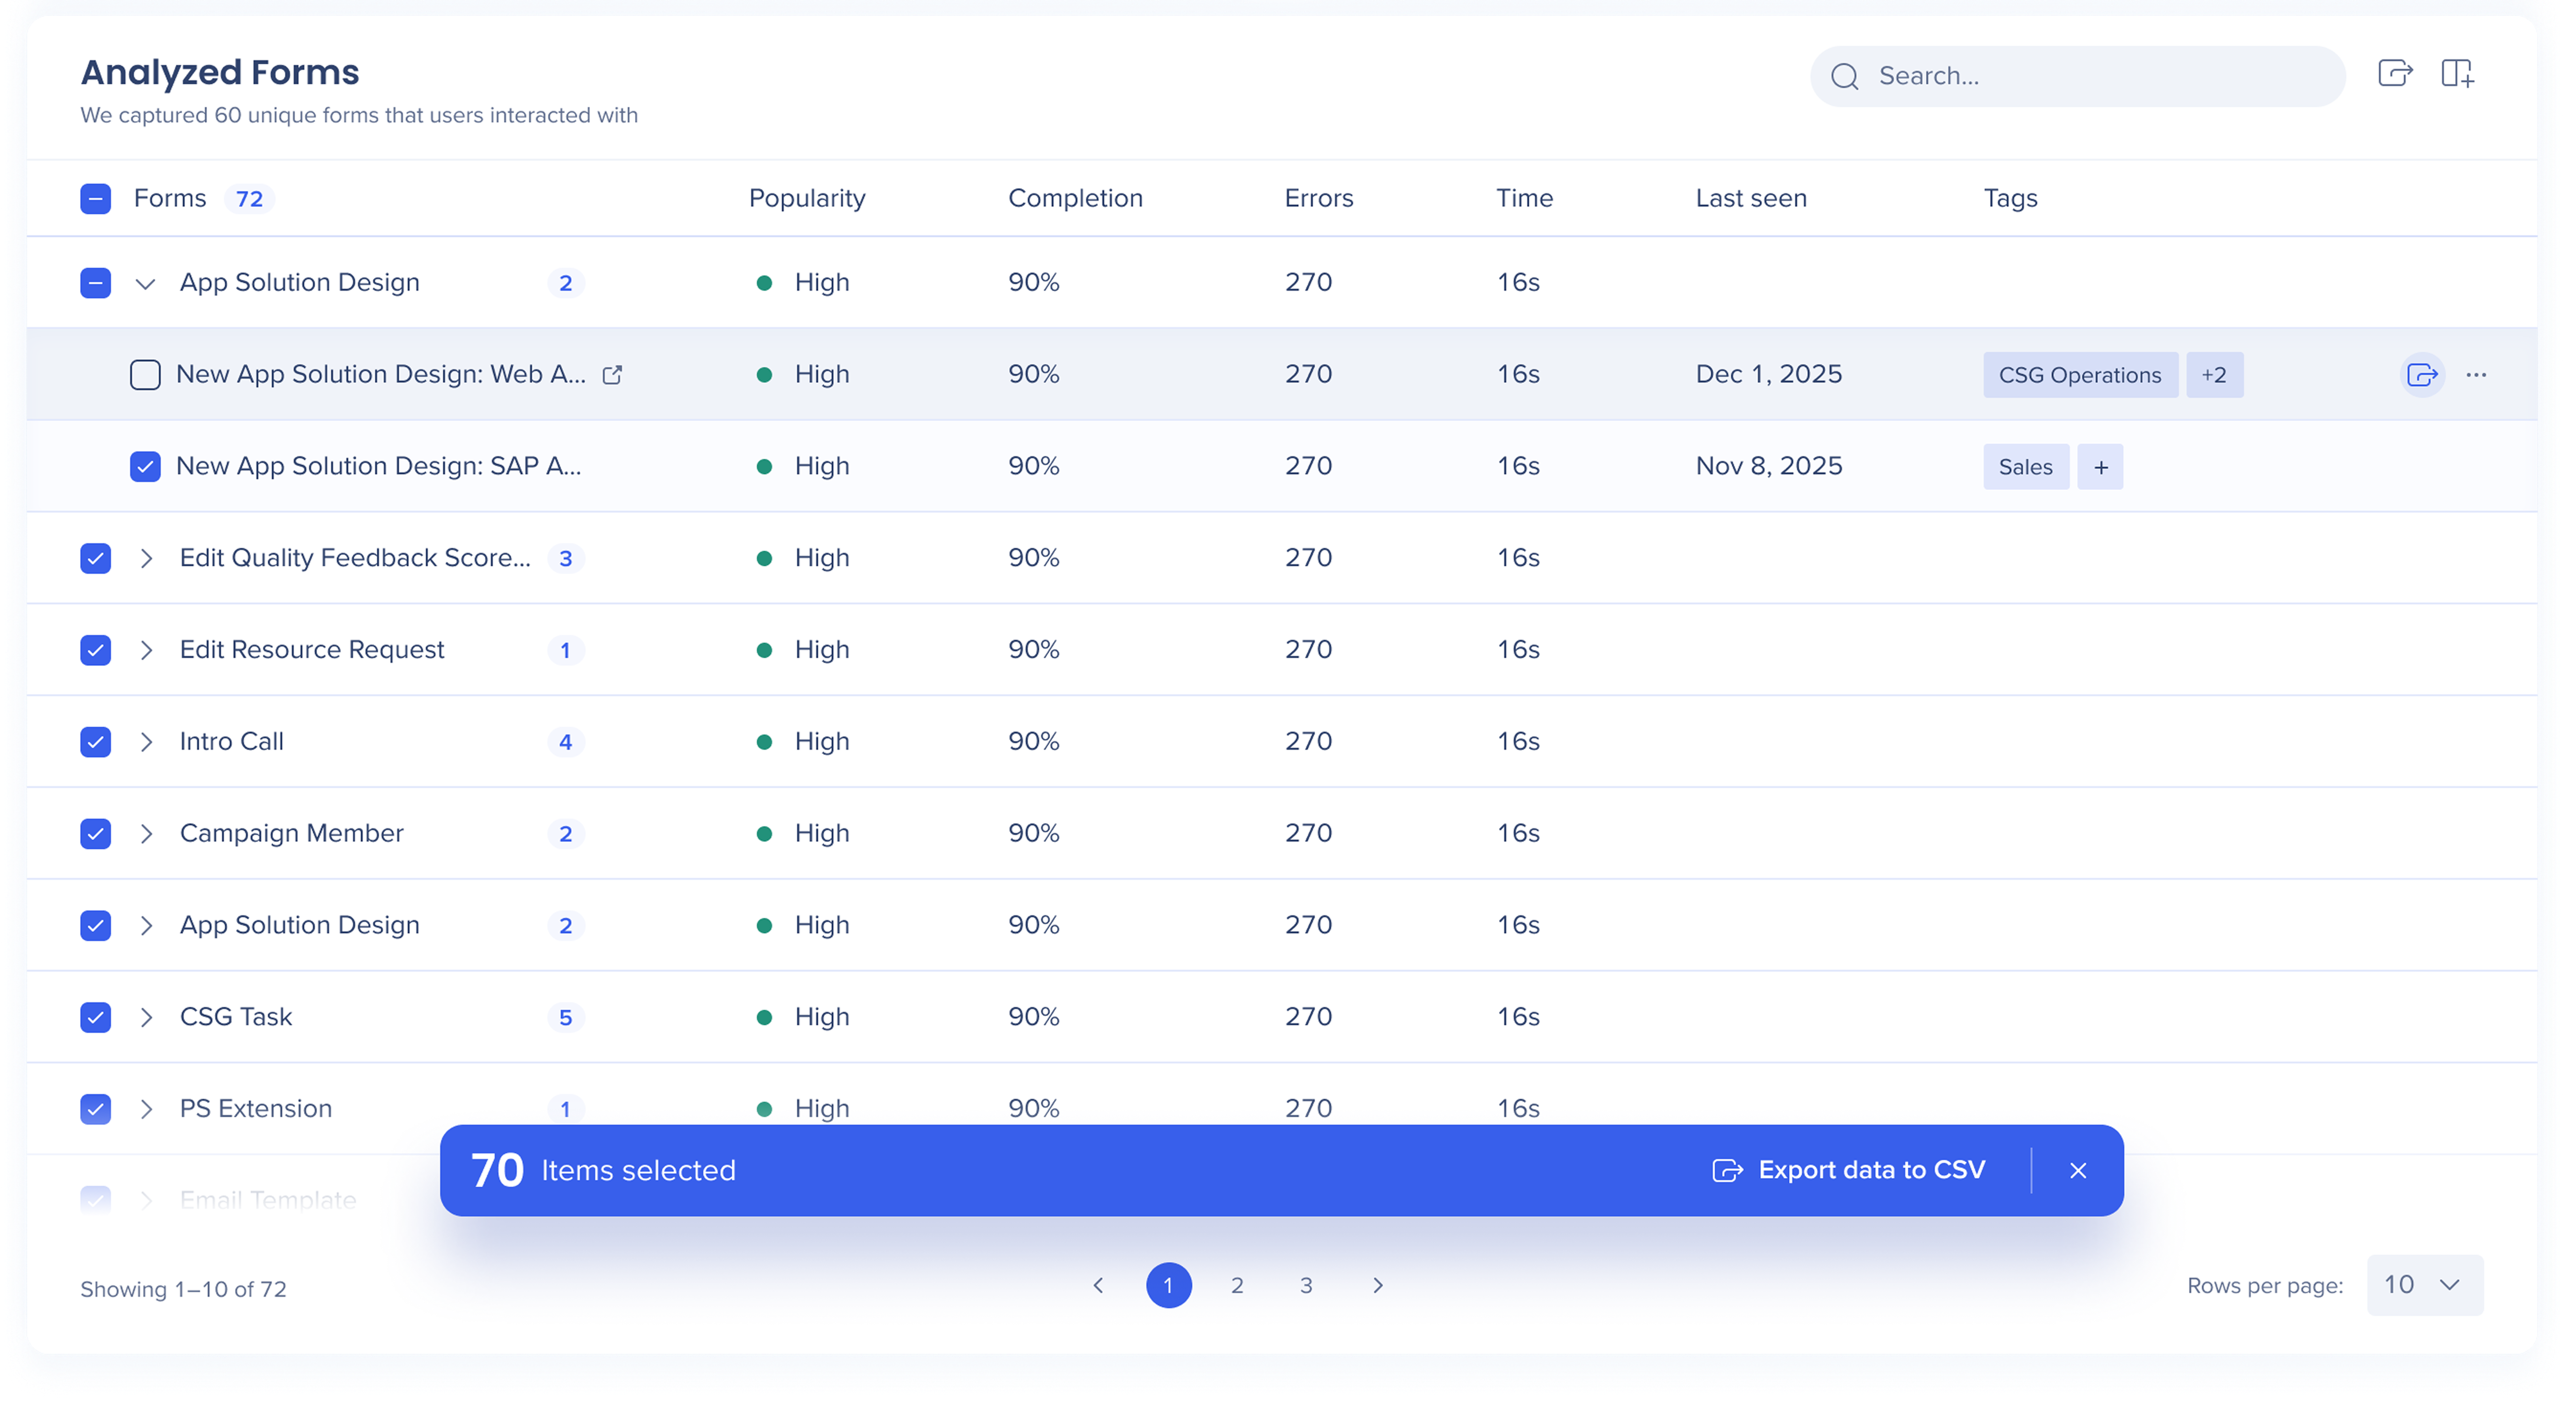The height and width of the screenshot is (1402, 2576).
Task: Dismiss the items selected bar with X
Action: click(x=2078, y=1170)
